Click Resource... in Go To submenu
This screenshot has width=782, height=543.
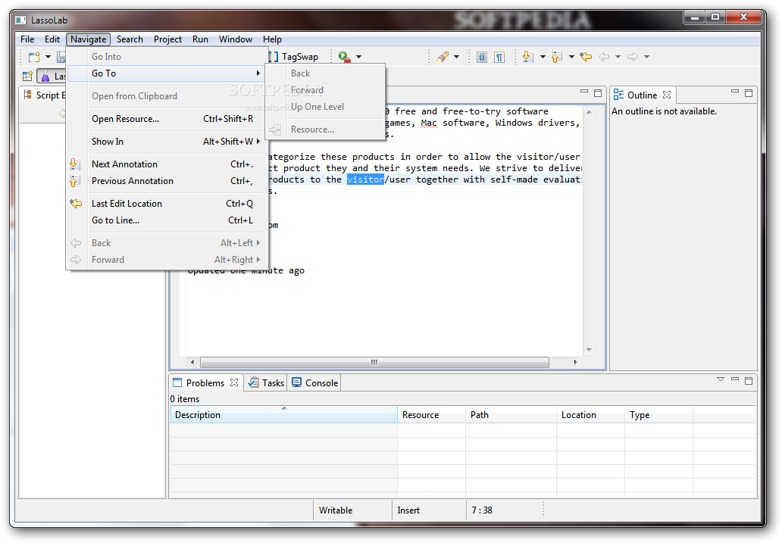tap(325, 130)
